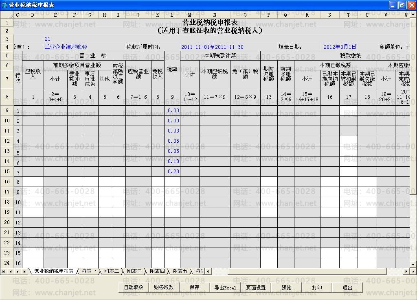
Task: Click the formula cell 12=8×9
Action: click(x=245, y=97)
